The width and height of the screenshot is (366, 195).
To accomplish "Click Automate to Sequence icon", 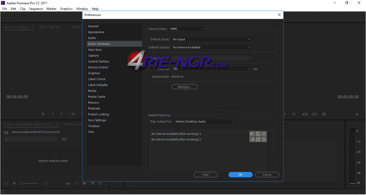I will click(68, 184).
